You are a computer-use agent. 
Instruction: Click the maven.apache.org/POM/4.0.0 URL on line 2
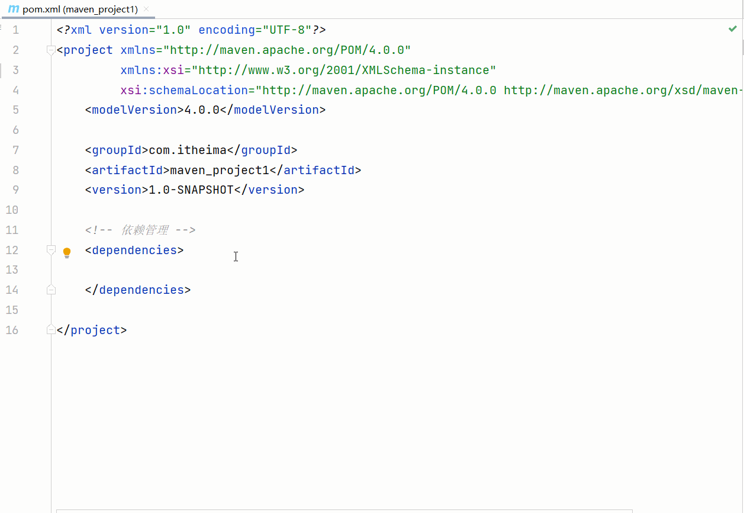coord(287,50)
